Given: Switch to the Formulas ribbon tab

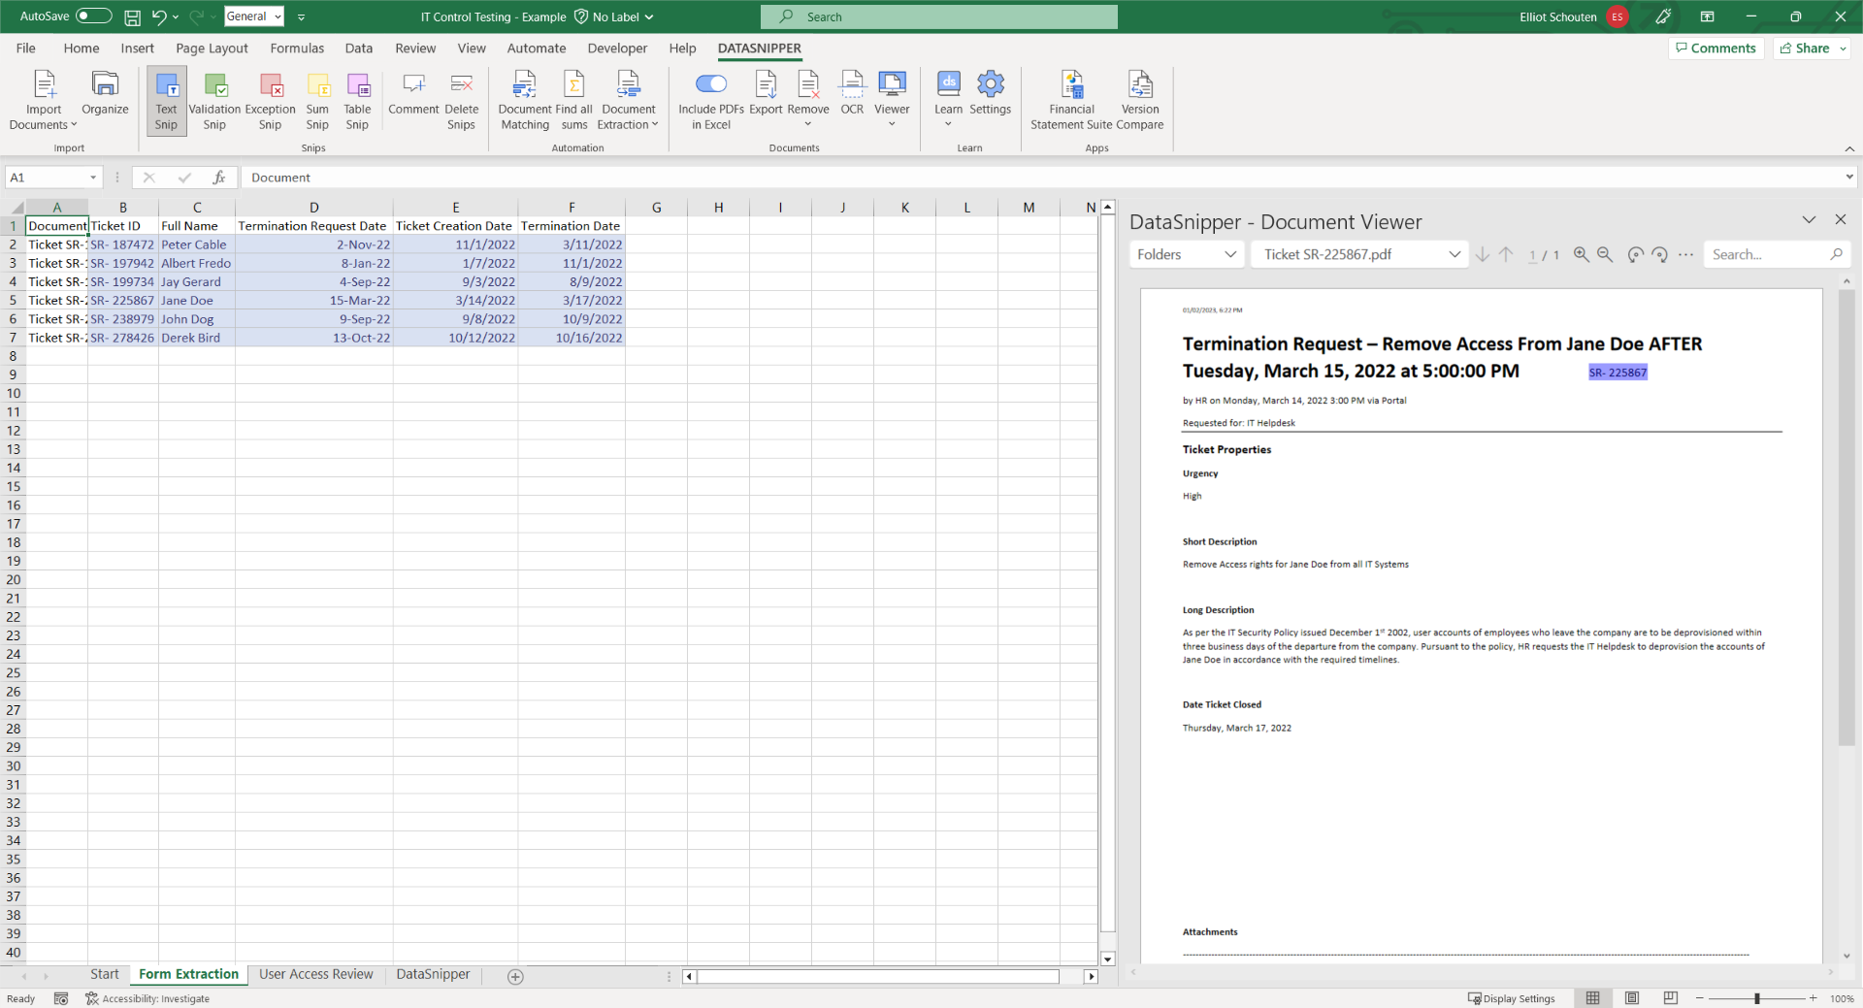Looking at the screenshot, I should coord(297,49).
